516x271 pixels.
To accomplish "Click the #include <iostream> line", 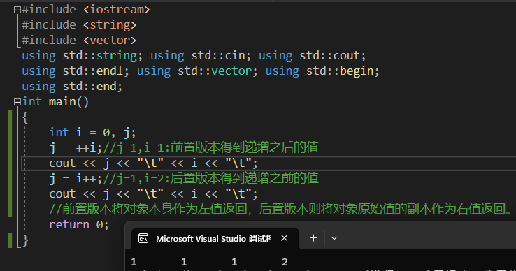I will [86, 10].
